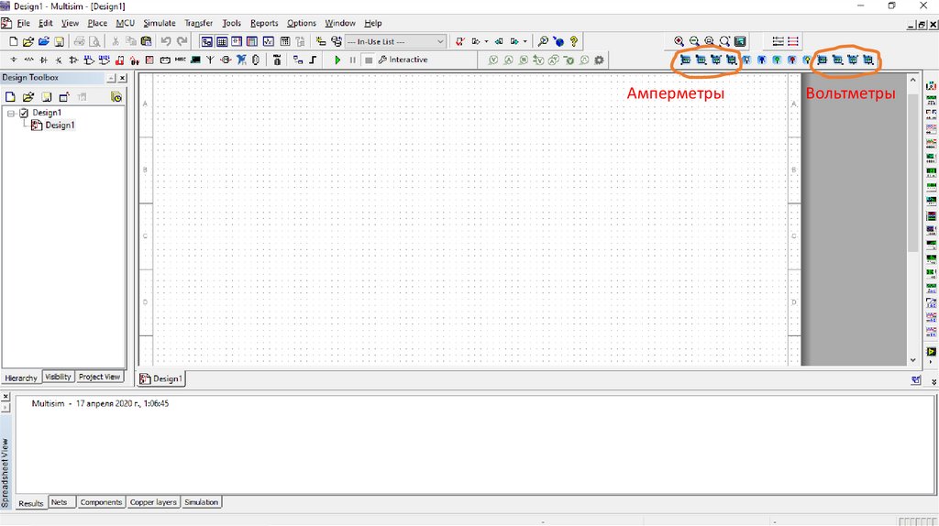Switch to the Visibility tab
The width and height of the screenshot is (939, 526).
point(58,377)
